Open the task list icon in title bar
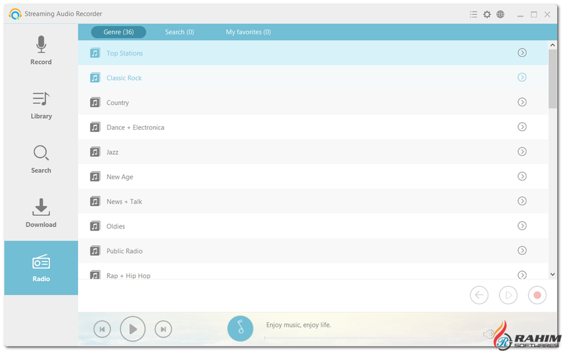562x351 pixels. point(473,14)
